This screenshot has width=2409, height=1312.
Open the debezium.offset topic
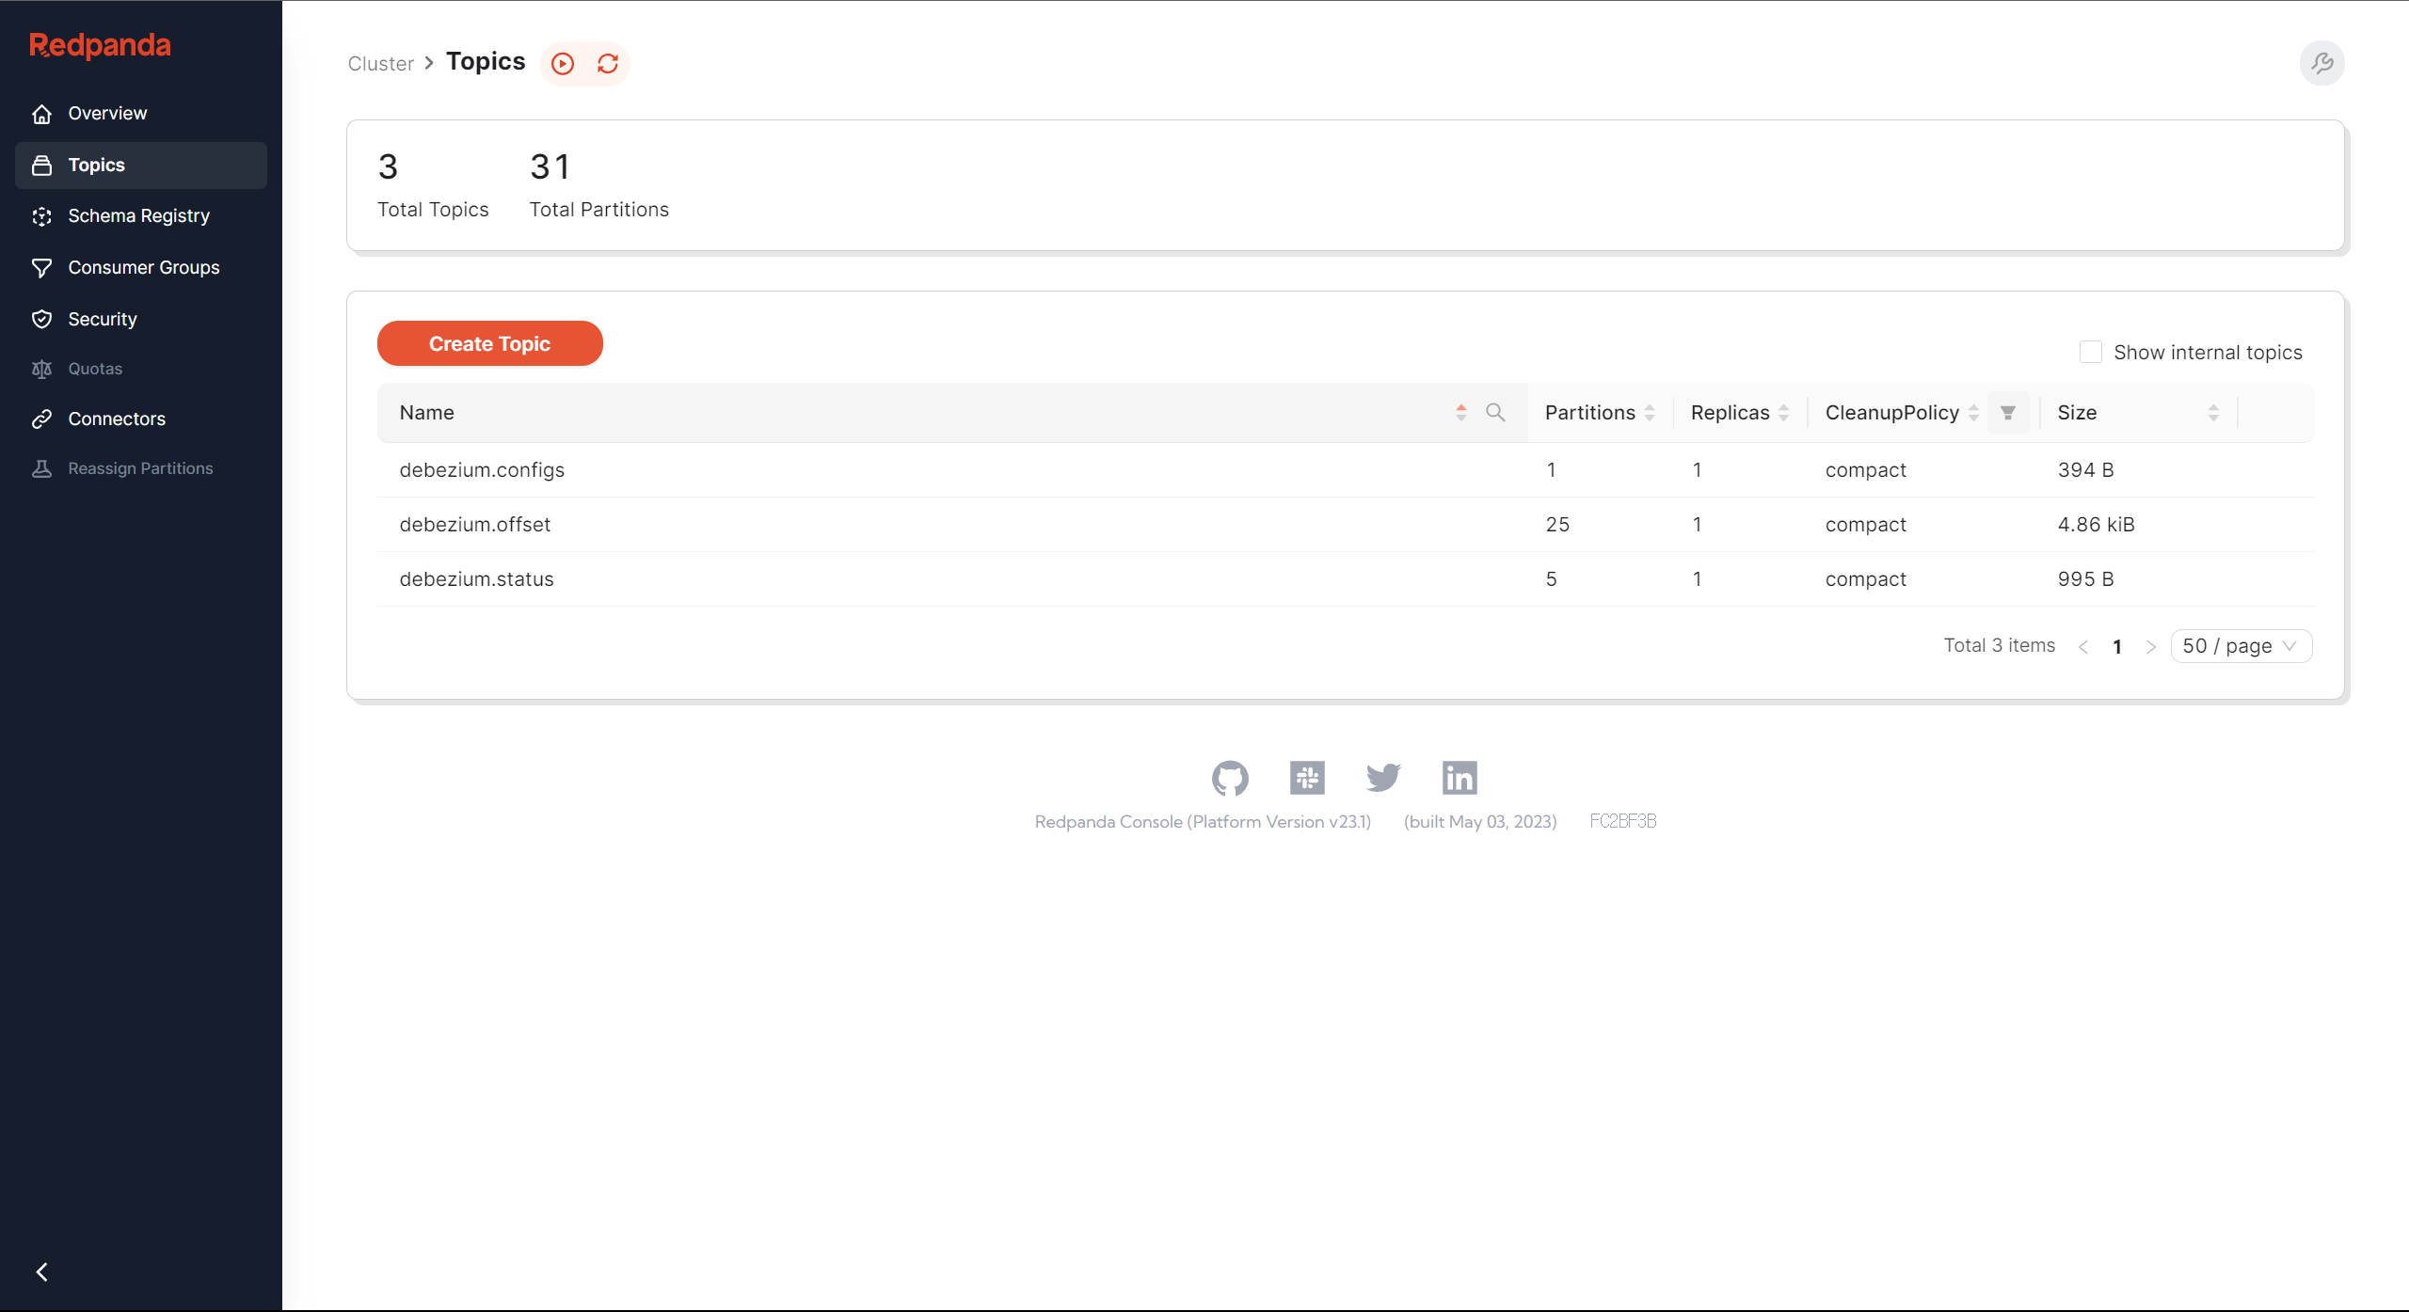(474, 525)
